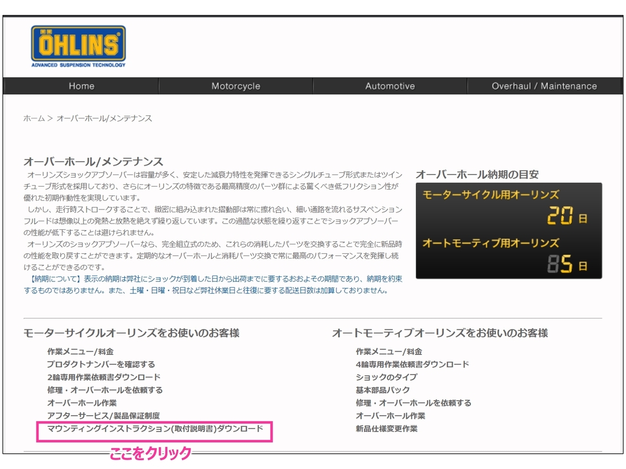Click the 【納期について】 notice text
This screenshot has height=469, width=626.
pos(213,285)
